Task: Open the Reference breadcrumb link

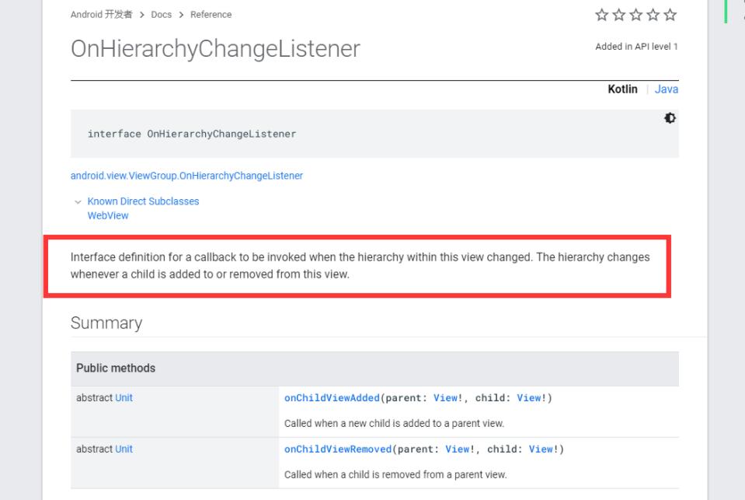Action: (211, 15)
